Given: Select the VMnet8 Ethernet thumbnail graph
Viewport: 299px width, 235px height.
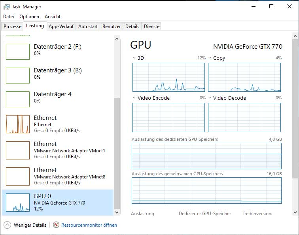Looking at the screenshot, I should [x=18, y=176].
